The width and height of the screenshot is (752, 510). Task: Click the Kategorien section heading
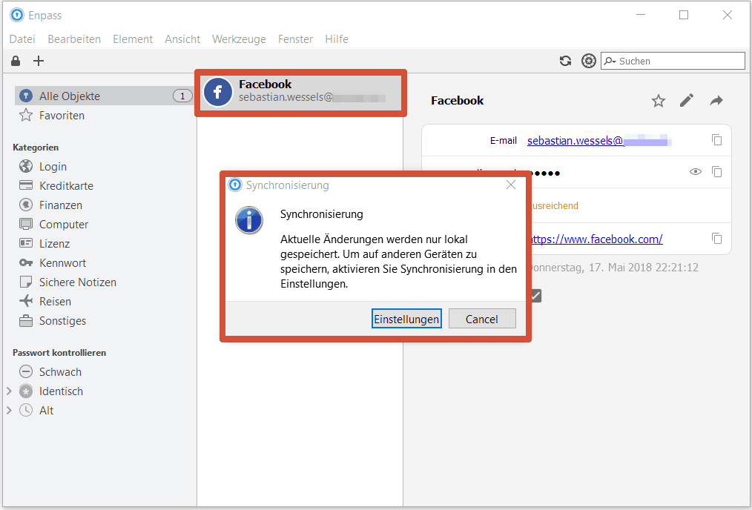point(36,148)
